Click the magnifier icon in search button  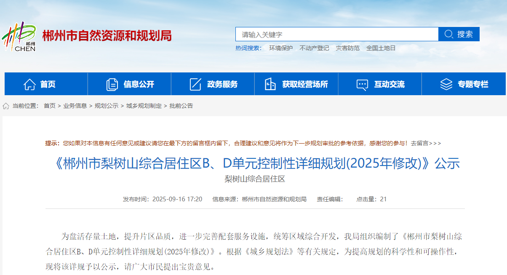(x=448, y=34)
